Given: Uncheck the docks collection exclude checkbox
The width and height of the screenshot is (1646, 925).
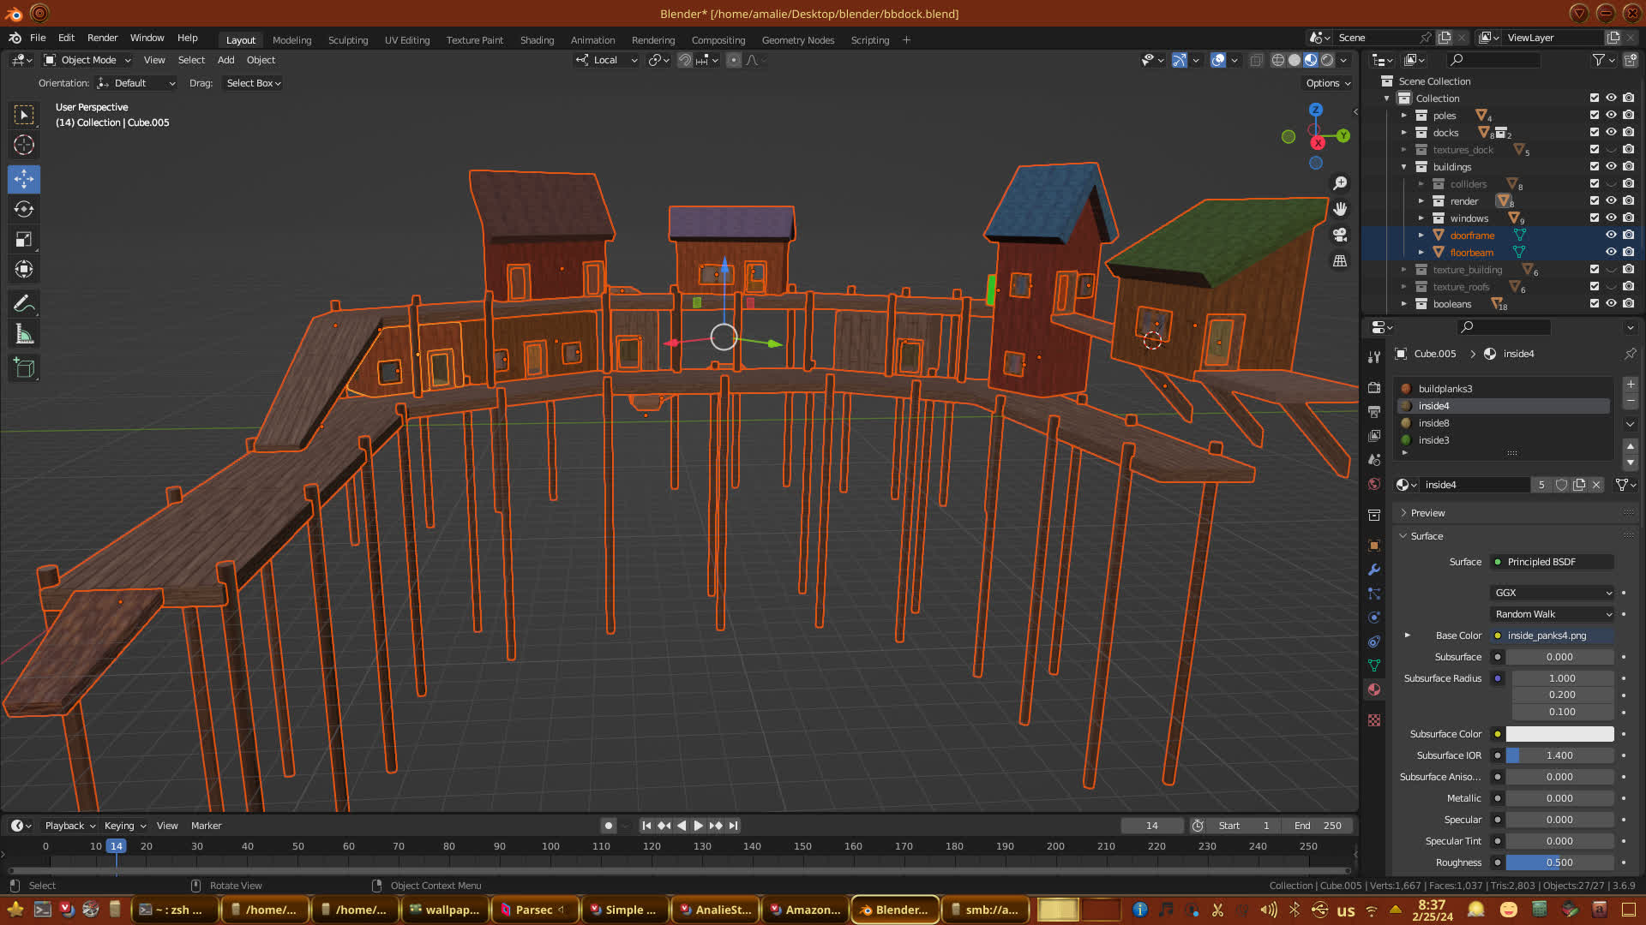Looking at the screenshot, I should tap(1594, 133).
